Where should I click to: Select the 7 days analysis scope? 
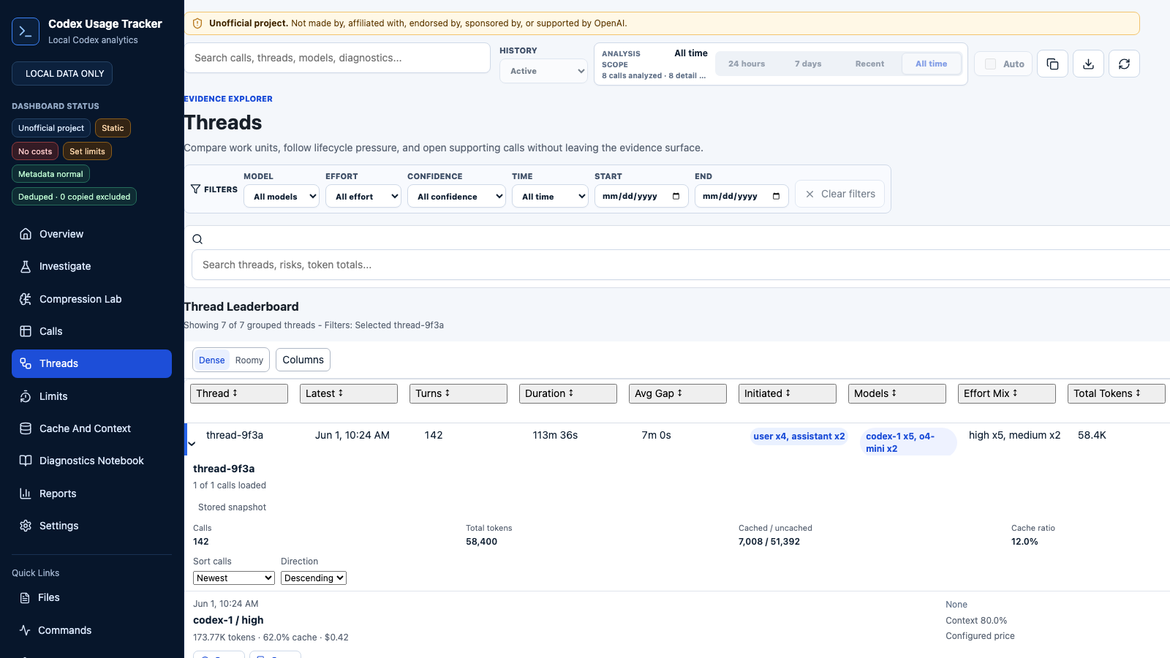[x=808, y=64]
